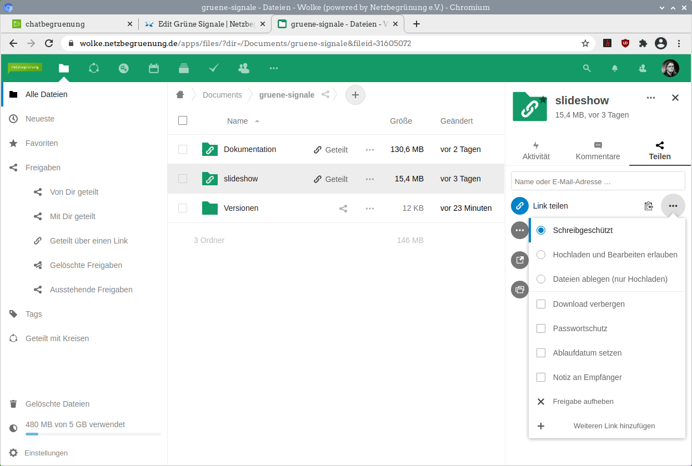Tick the select-all files checkbox

pos(183,120)
